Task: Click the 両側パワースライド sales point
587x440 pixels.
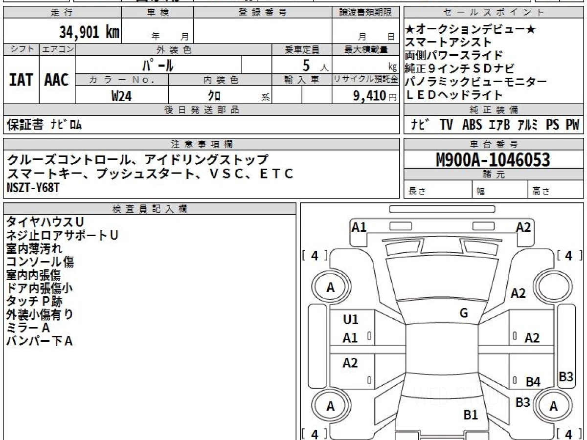Action: click(454, 55)
